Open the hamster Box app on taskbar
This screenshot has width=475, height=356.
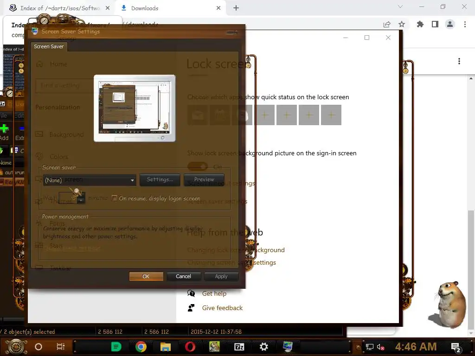click(x=214, y=347)
